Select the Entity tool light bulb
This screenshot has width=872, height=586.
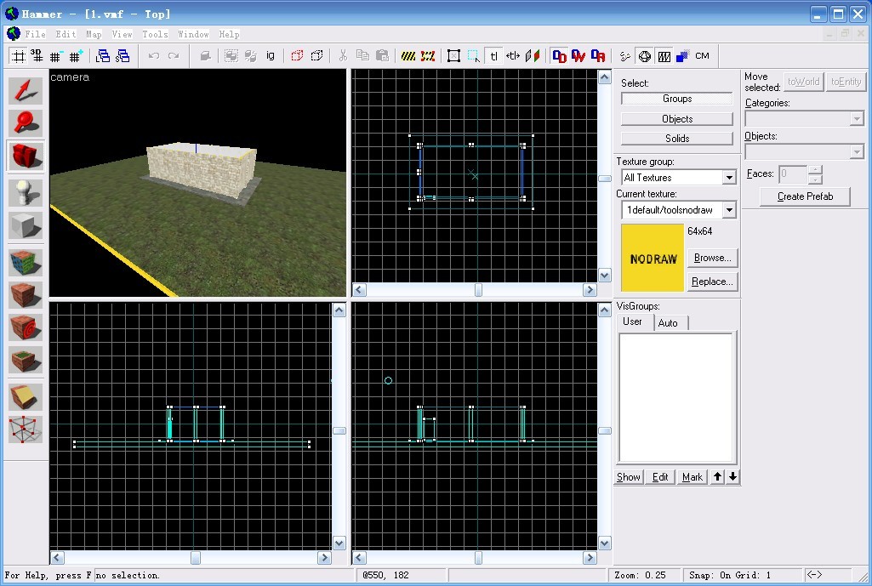click(26, 193)
